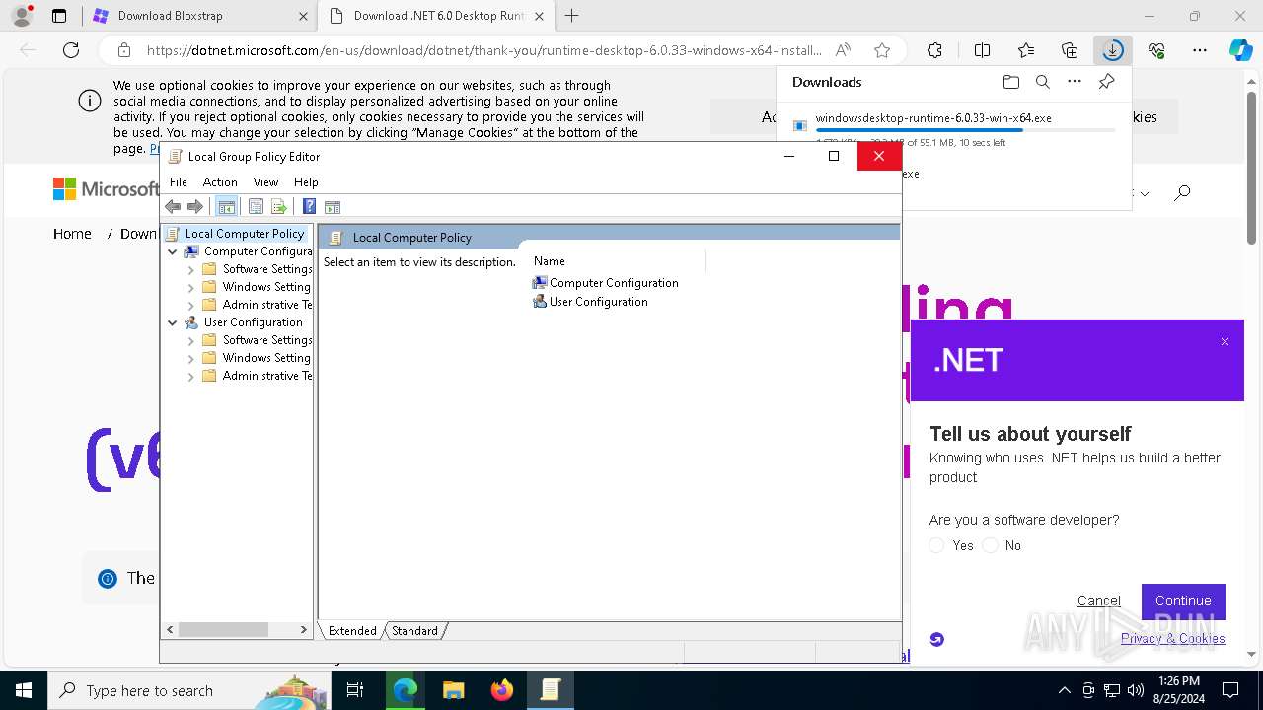1263x710 pixels.
Task: Open Privacy & Cookies link
Action: tap(1172, 638)
